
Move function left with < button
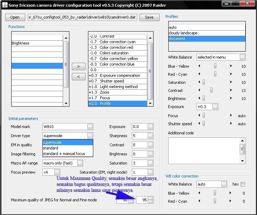79,76
